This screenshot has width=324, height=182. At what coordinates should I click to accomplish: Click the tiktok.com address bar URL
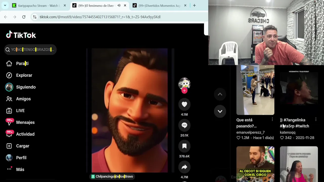coord(100,17)
